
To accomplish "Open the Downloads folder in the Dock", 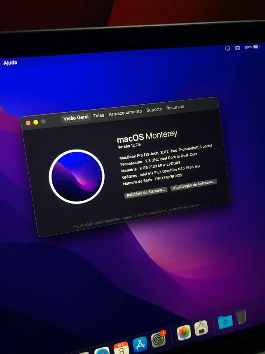I will pos(225,322).
